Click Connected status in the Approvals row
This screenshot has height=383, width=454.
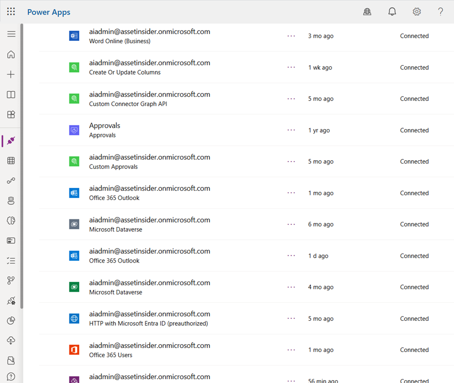(x=414, y=130)
